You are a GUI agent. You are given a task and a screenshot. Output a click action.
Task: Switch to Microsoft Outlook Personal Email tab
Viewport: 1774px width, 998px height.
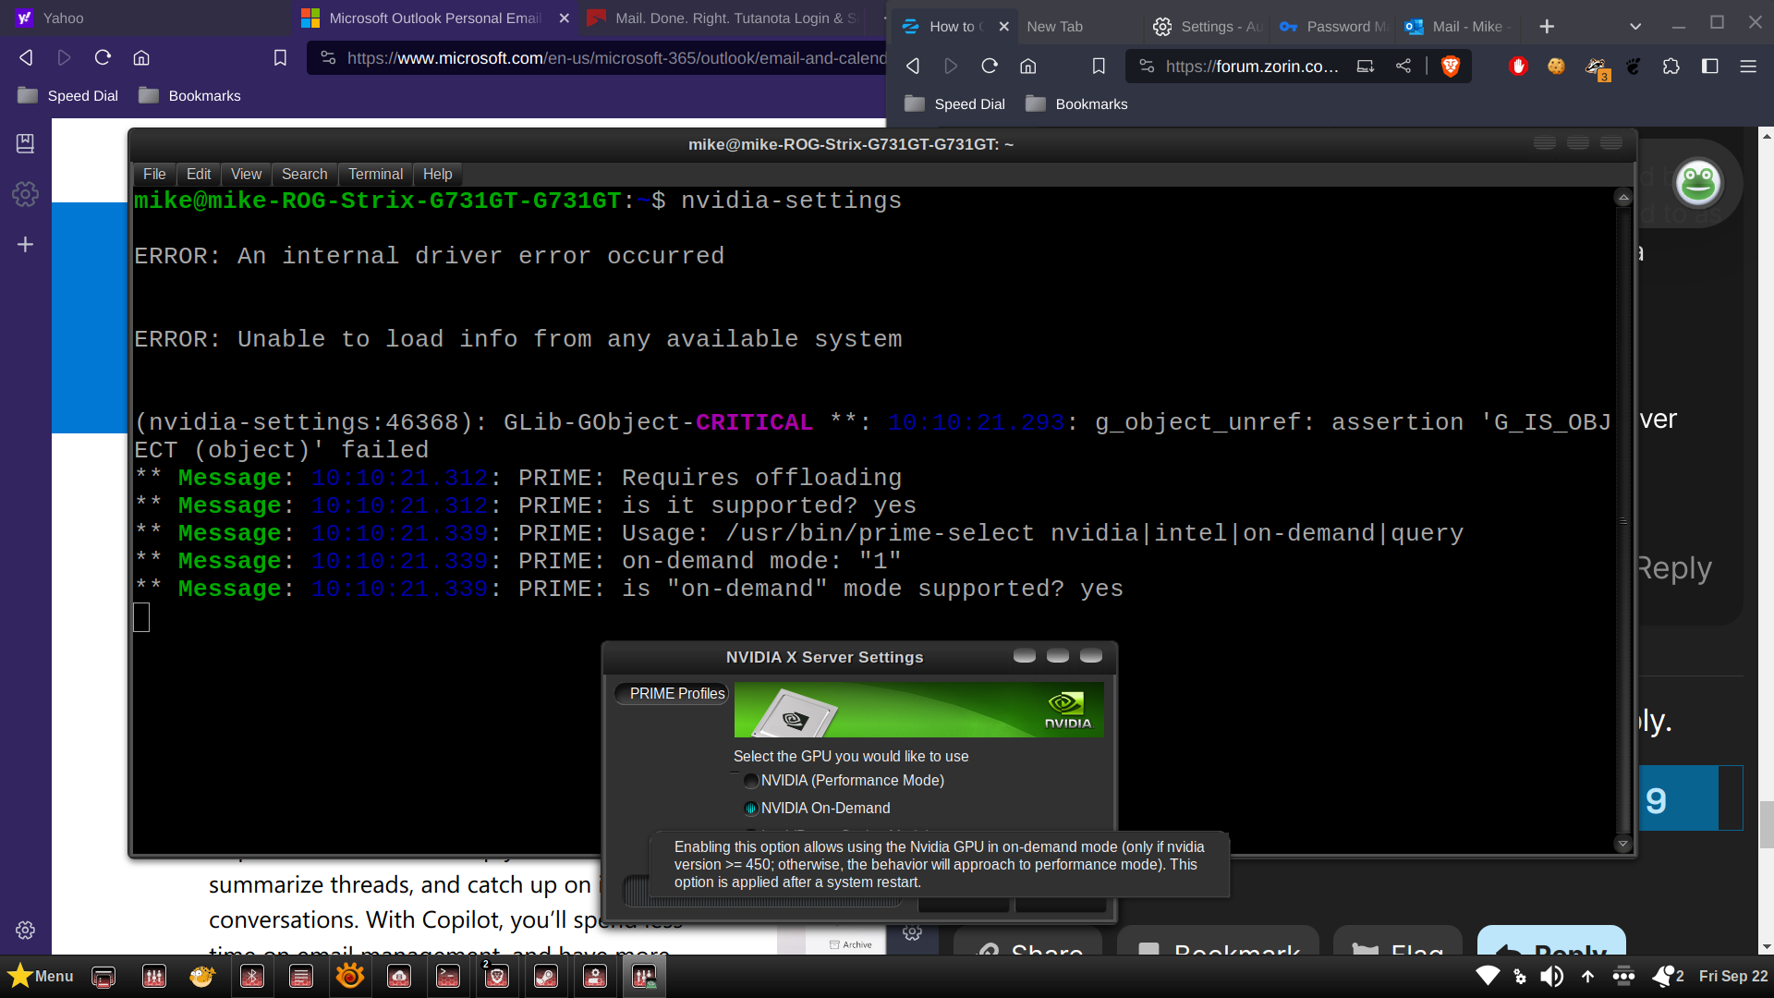[x=434, y=18]
